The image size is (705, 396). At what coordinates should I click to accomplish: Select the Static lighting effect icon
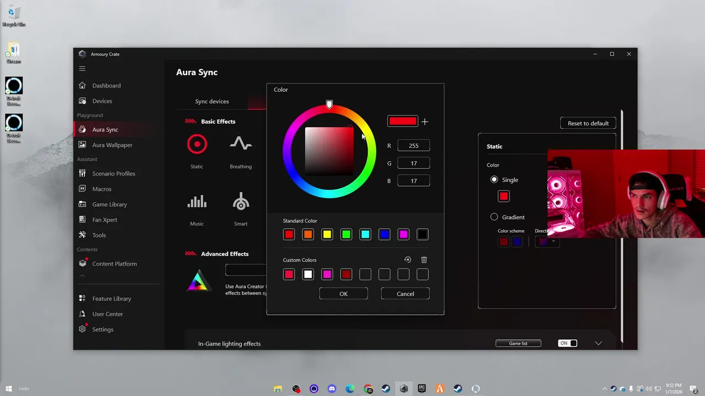tap(197, 144)
